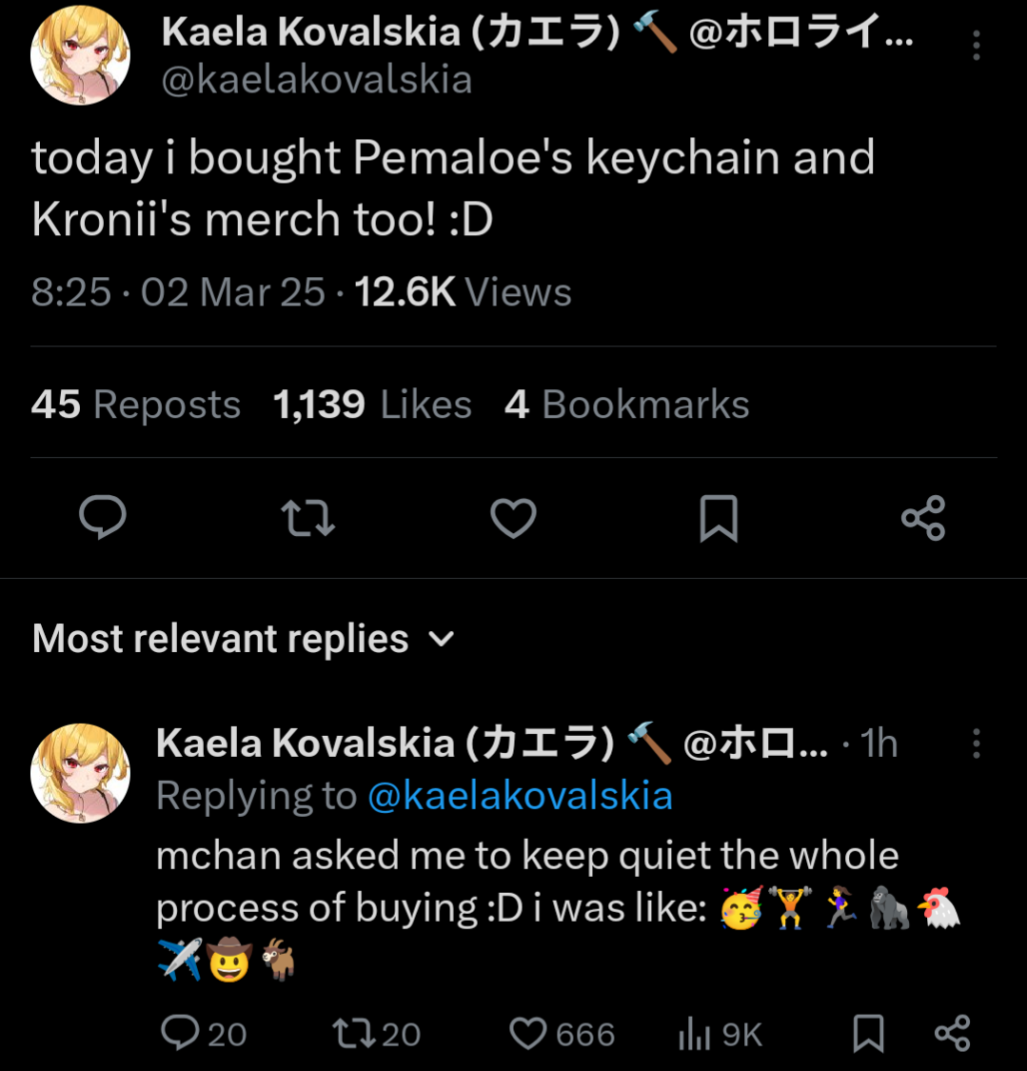Screen dimensions: 1027x1071
Task: Repost the main Pemaloe keychain tweet
Action: [308, 518]
